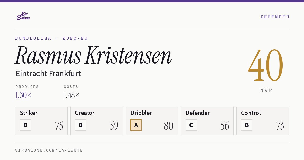This screenshot has height=160, width=304.
Task: Click the Dribbler score 80
Action: coord(168,125)
